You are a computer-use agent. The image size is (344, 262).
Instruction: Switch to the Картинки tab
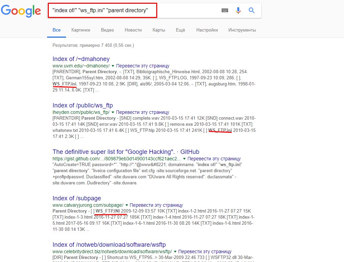click(x=81, y=30)
